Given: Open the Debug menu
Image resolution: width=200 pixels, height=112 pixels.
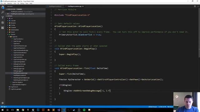Looking at the screenshot, I should click(22, 3).
